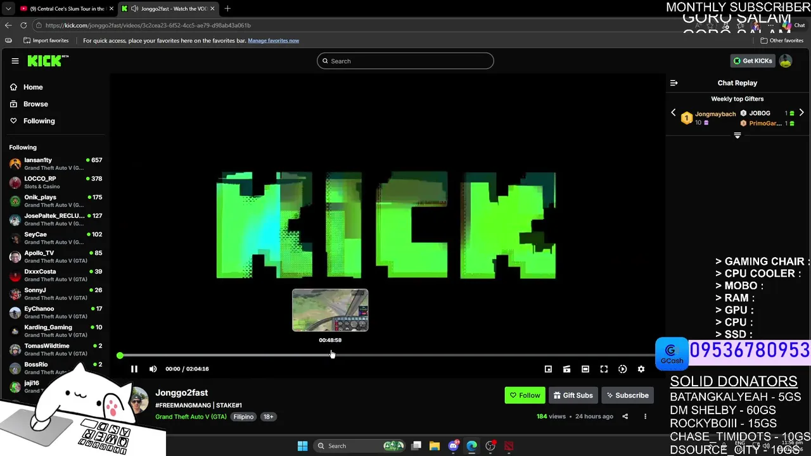Click Import favorites in favorites bar
811x456 pixels.
(x=46, y=41)
